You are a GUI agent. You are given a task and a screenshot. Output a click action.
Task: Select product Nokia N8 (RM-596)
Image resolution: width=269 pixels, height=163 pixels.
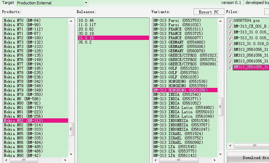click(x=36, y=99)
